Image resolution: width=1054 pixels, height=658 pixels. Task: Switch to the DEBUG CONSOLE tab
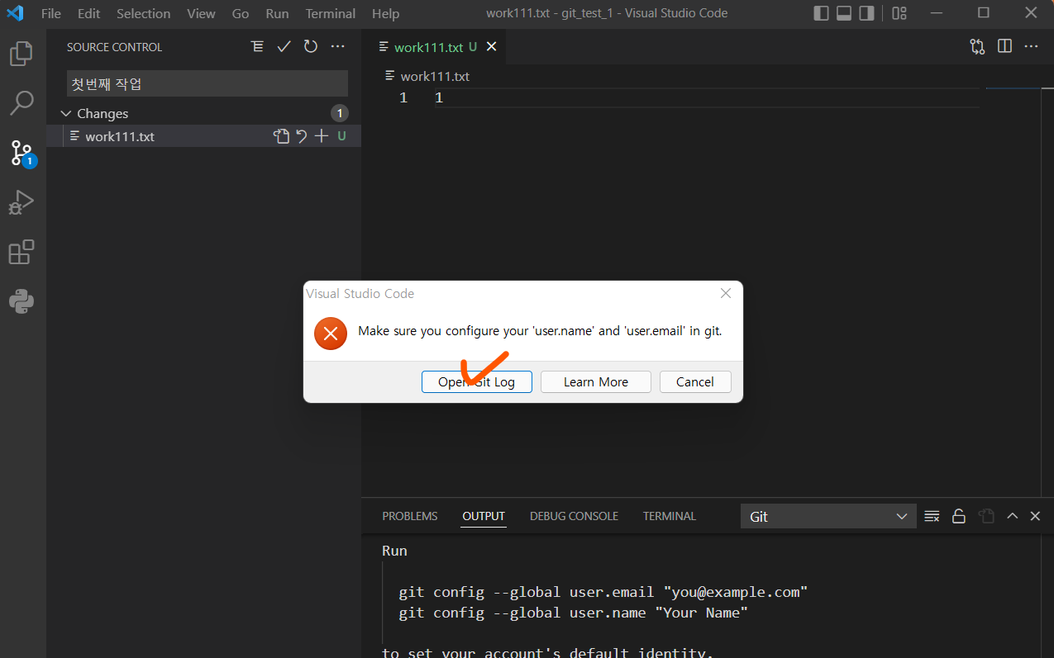coord(574,516)
